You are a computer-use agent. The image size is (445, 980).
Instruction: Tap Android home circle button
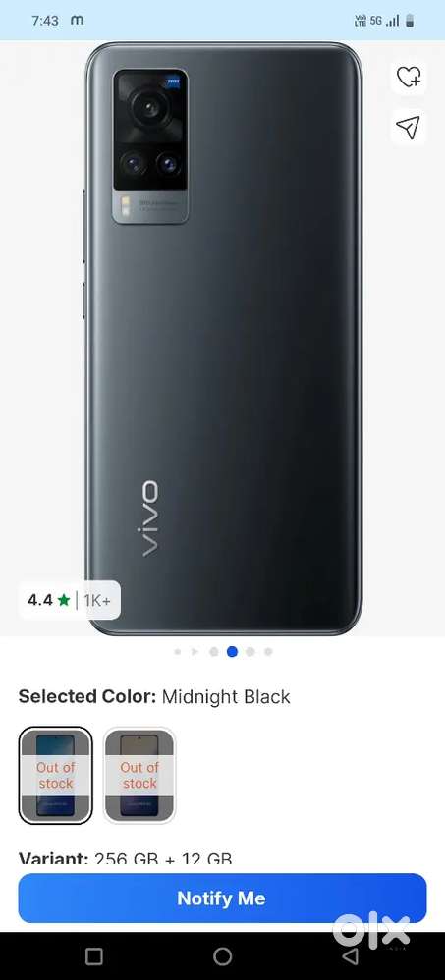pos(222,956)
